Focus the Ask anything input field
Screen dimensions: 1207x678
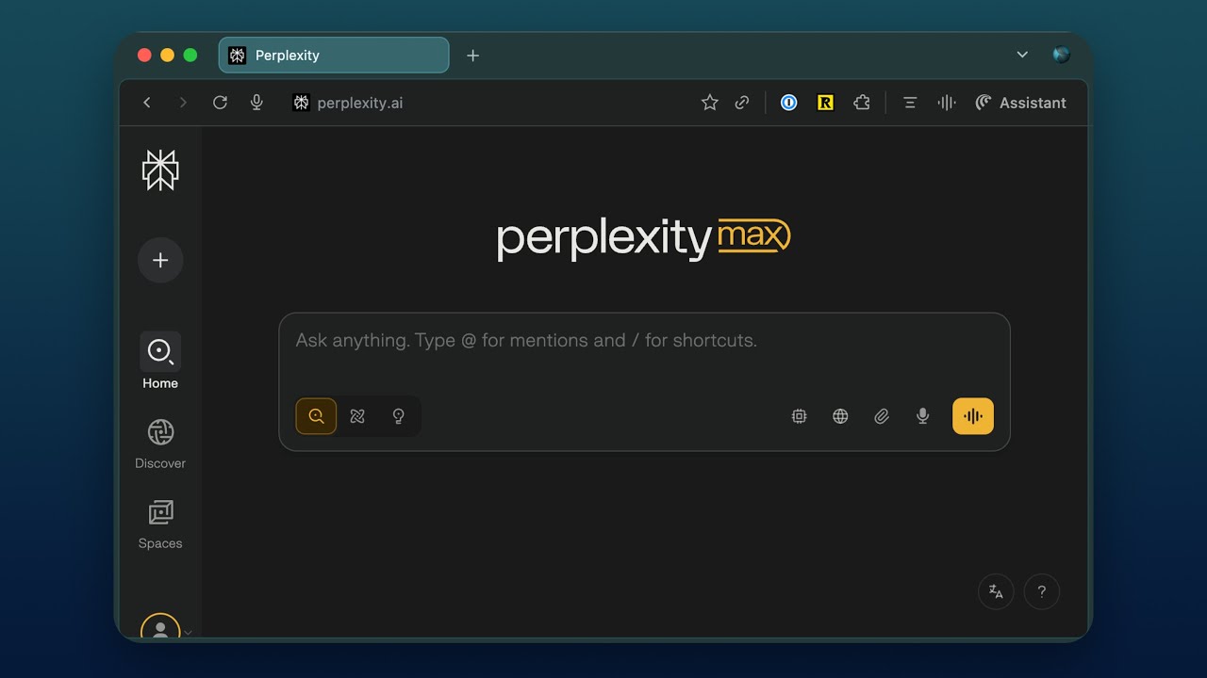644,341
